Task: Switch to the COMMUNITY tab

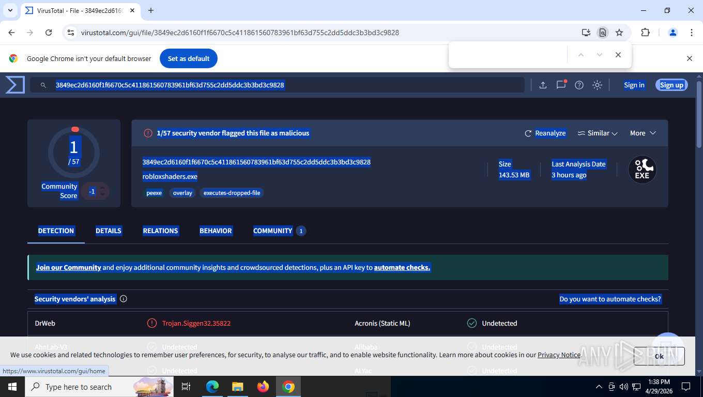Action: tap(279, 231)
